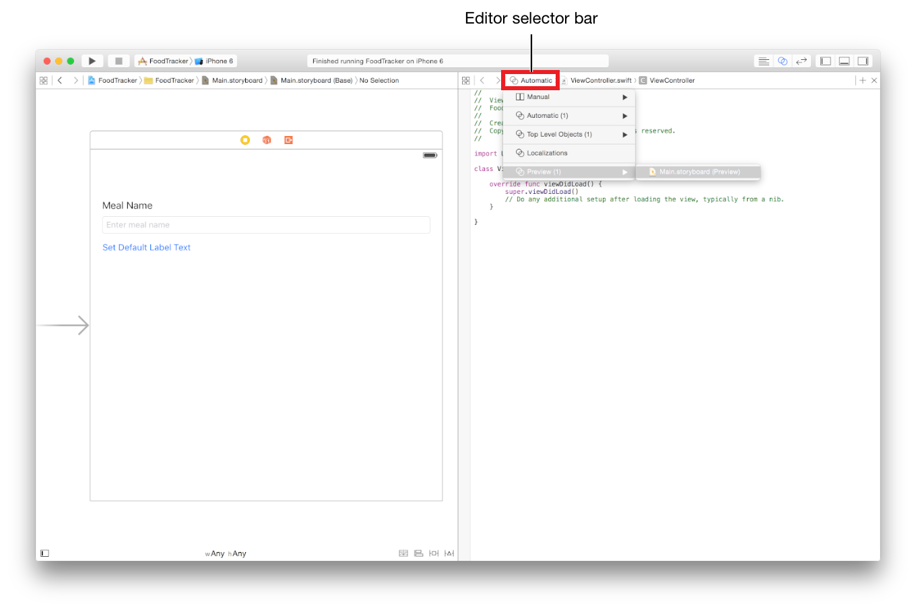Toggle the Debug area
Viewport: 916px width, 612px height.
844,61
